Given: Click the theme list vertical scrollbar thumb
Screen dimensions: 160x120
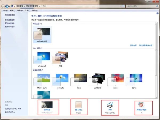Looking at the screenshot, I should coord(156,50).
